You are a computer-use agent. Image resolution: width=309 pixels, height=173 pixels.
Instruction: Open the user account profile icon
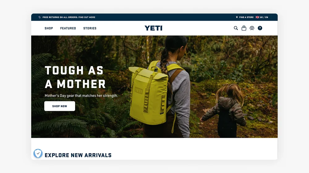click(252, 28)
